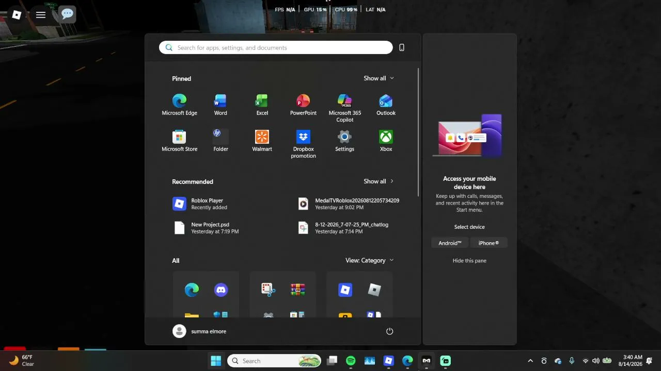This screenshot has width=661, height=371.
Task: Open Edge in the All apps grid
Action: pos(192,290)
